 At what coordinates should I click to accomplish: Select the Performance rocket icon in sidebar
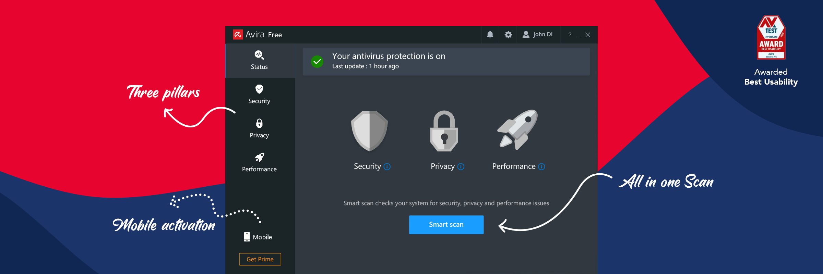(259, 158)
